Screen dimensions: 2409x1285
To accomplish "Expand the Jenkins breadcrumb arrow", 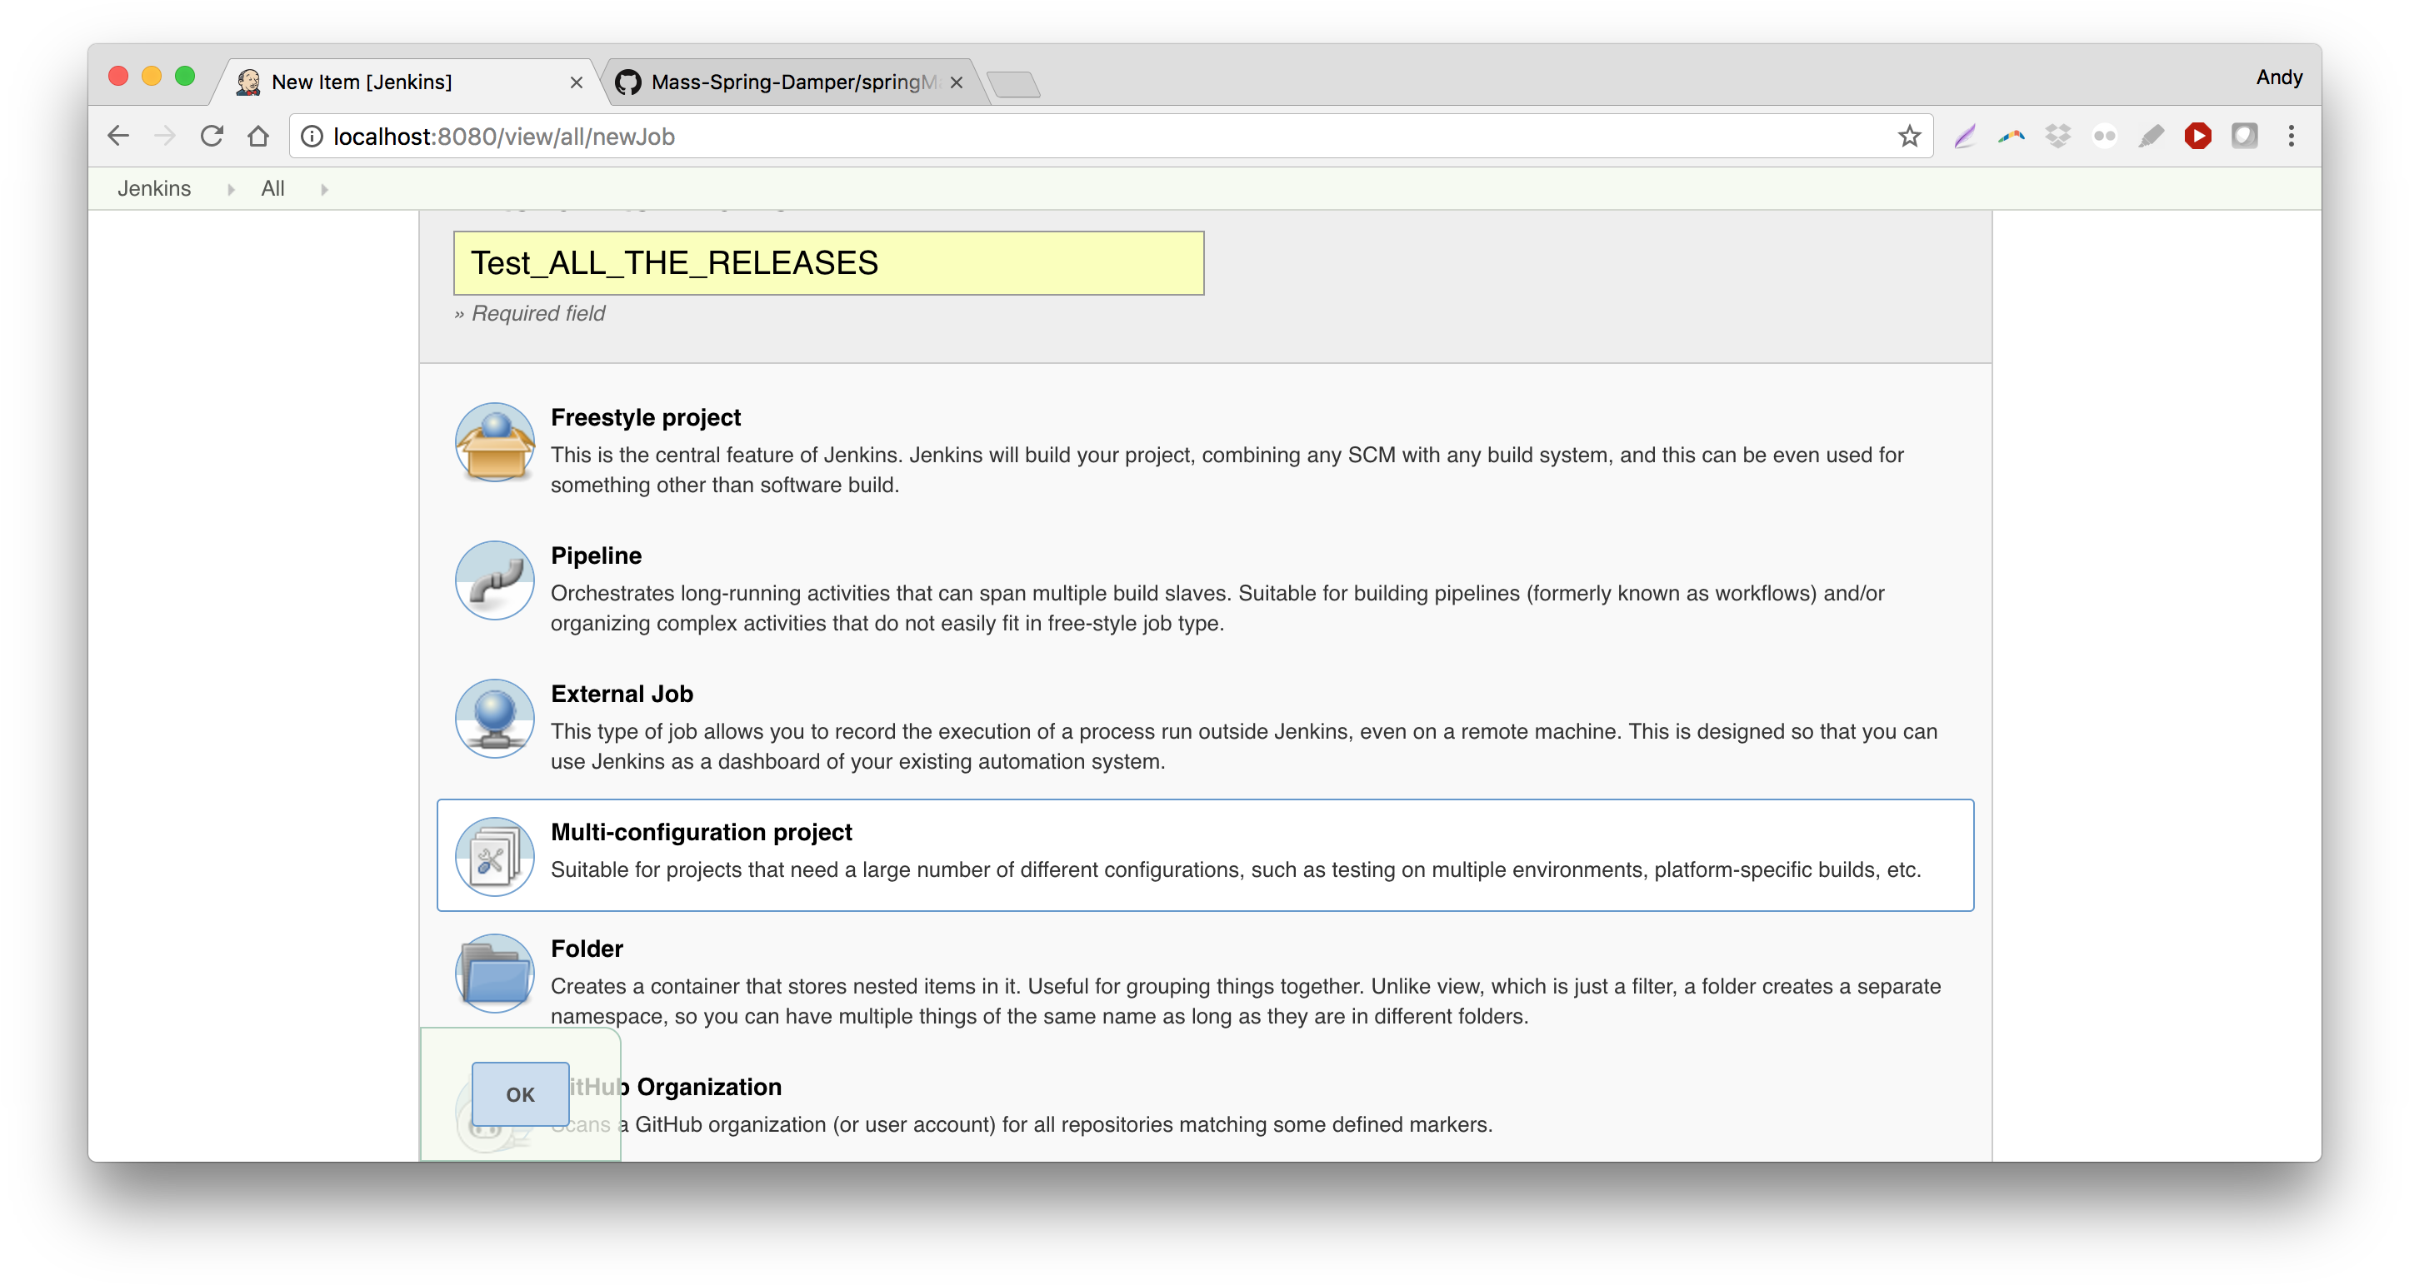I will (231, 190).
